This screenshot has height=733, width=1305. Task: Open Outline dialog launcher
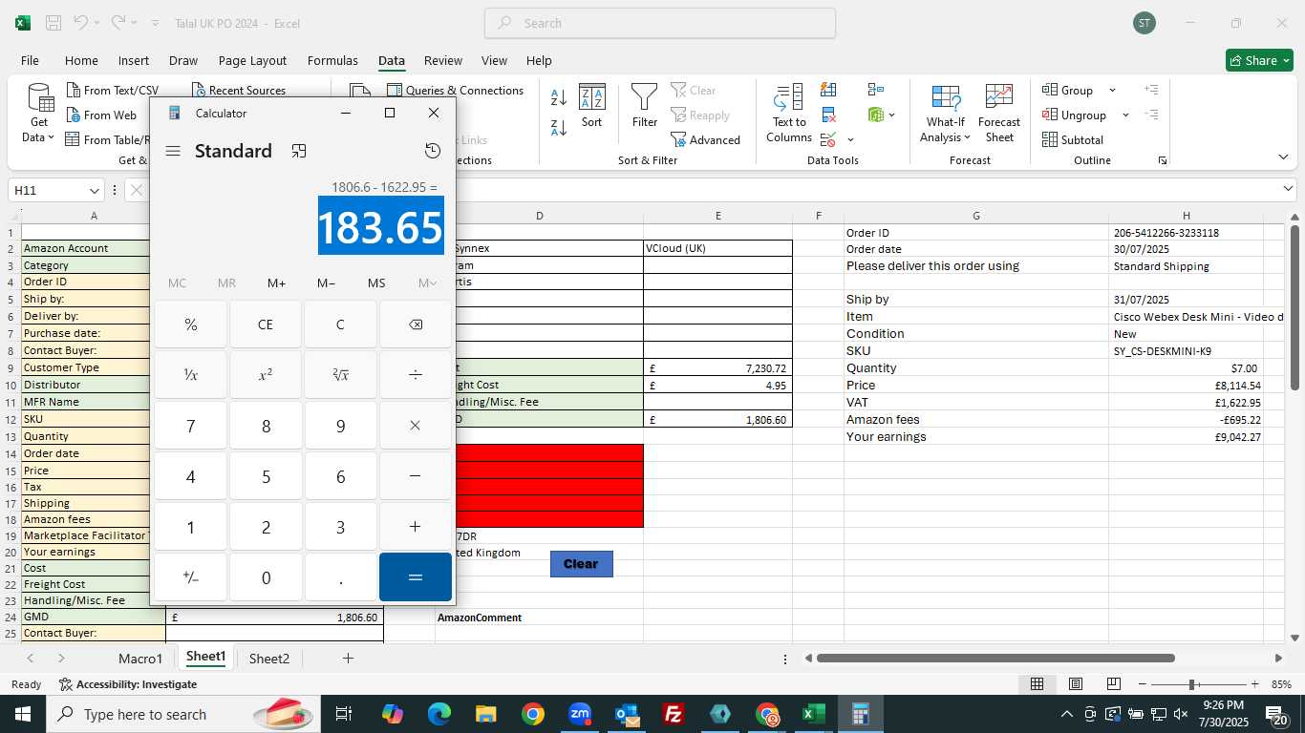[1163, 160]
